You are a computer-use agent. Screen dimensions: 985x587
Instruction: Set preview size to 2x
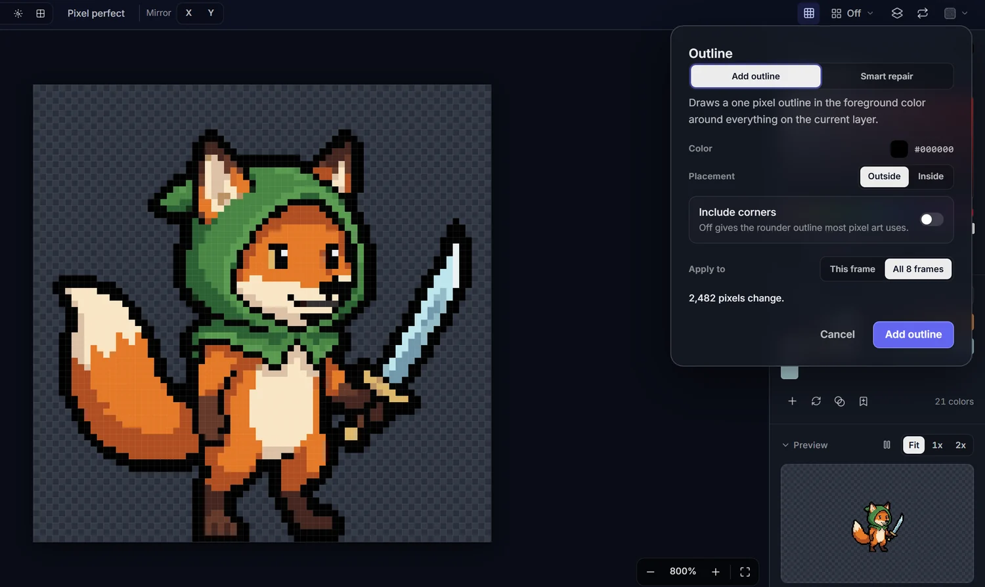(961, 445)
